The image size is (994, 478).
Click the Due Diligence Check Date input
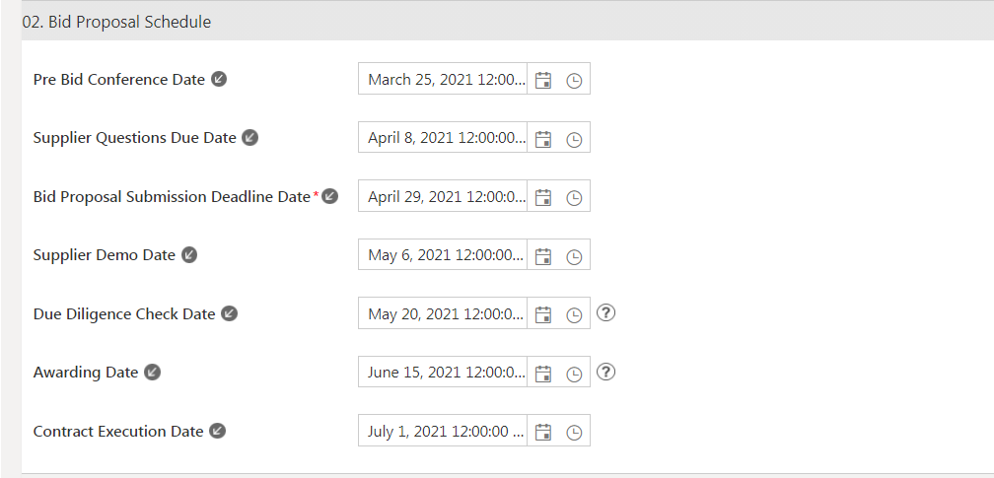(444, 313)
